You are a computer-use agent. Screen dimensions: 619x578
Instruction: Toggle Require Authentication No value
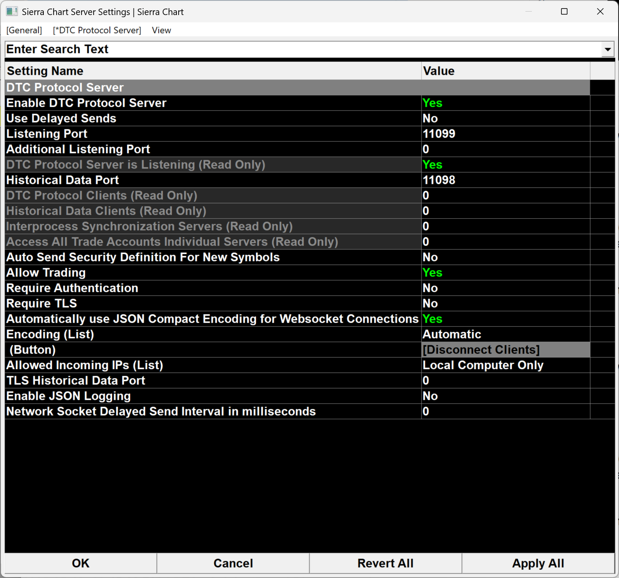coord(506,288)
